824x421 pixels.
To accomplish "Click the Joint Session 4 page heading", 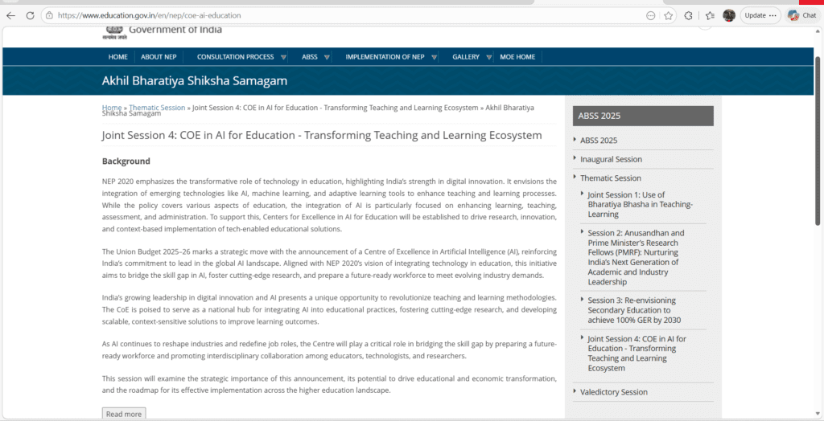I will pos(322,136).
